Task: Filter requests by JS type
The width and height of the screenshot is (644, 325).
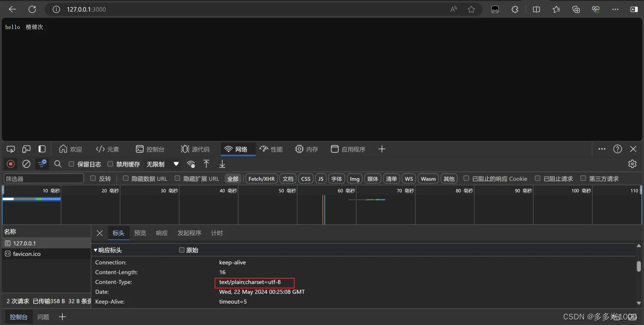Action: pyautogui.click(x=321, y=179)
